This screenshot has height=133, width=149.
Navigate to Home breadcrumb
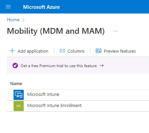[x=13, y=20]
